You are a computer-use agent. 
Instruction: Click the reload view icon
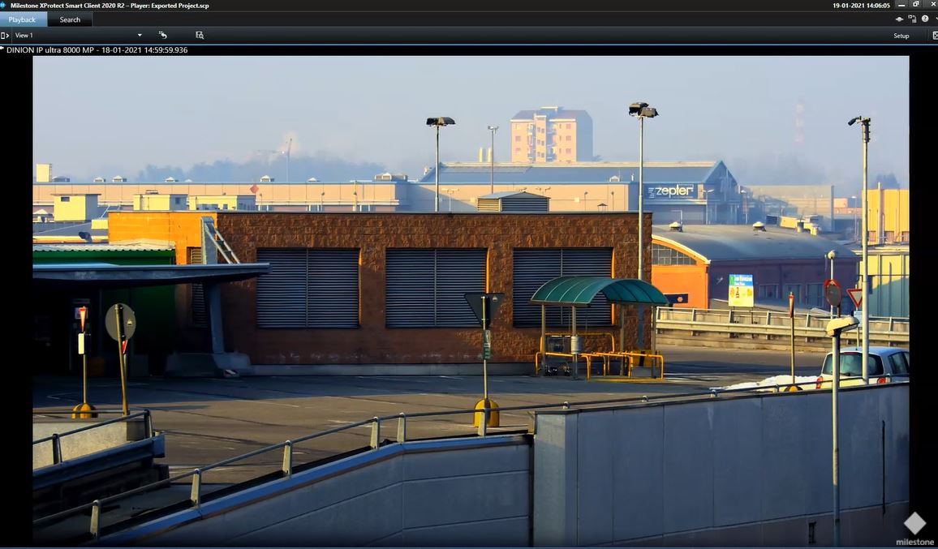point(163,36)
